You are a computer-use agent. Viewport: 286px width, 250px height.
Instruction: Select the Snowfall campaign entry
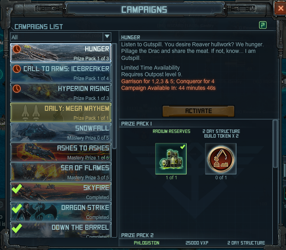61,132
